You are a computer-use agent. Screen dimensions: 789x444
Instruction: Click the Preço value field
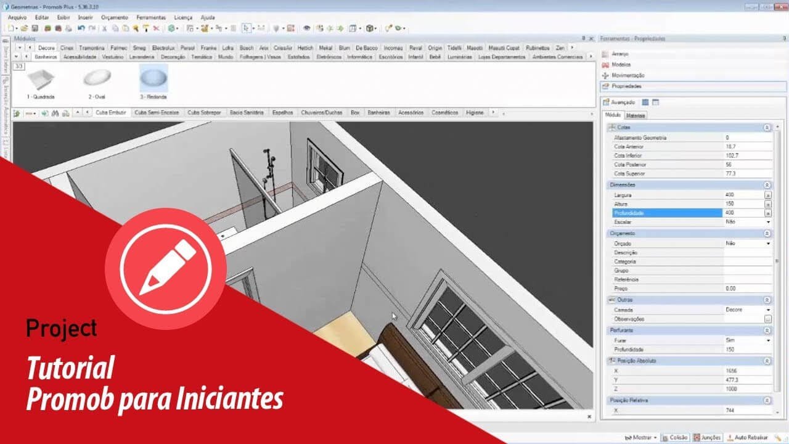pyautogui.click(x=748, y=289)
